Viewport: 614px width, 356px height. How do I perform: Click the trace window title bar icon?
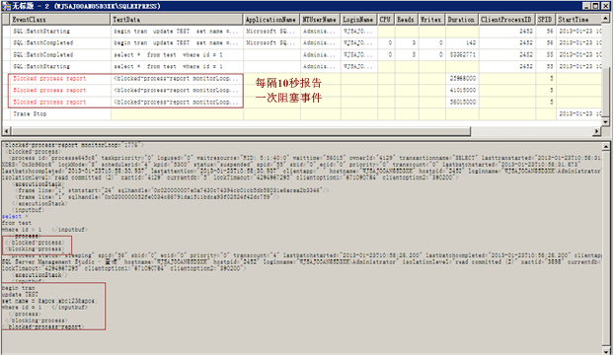click(6, 6)
